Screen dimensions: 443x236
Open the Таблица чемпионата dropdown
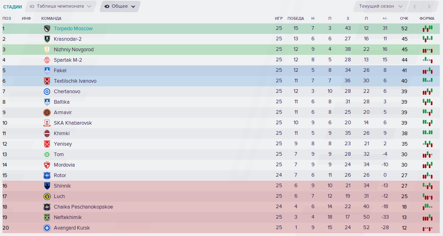60,6
